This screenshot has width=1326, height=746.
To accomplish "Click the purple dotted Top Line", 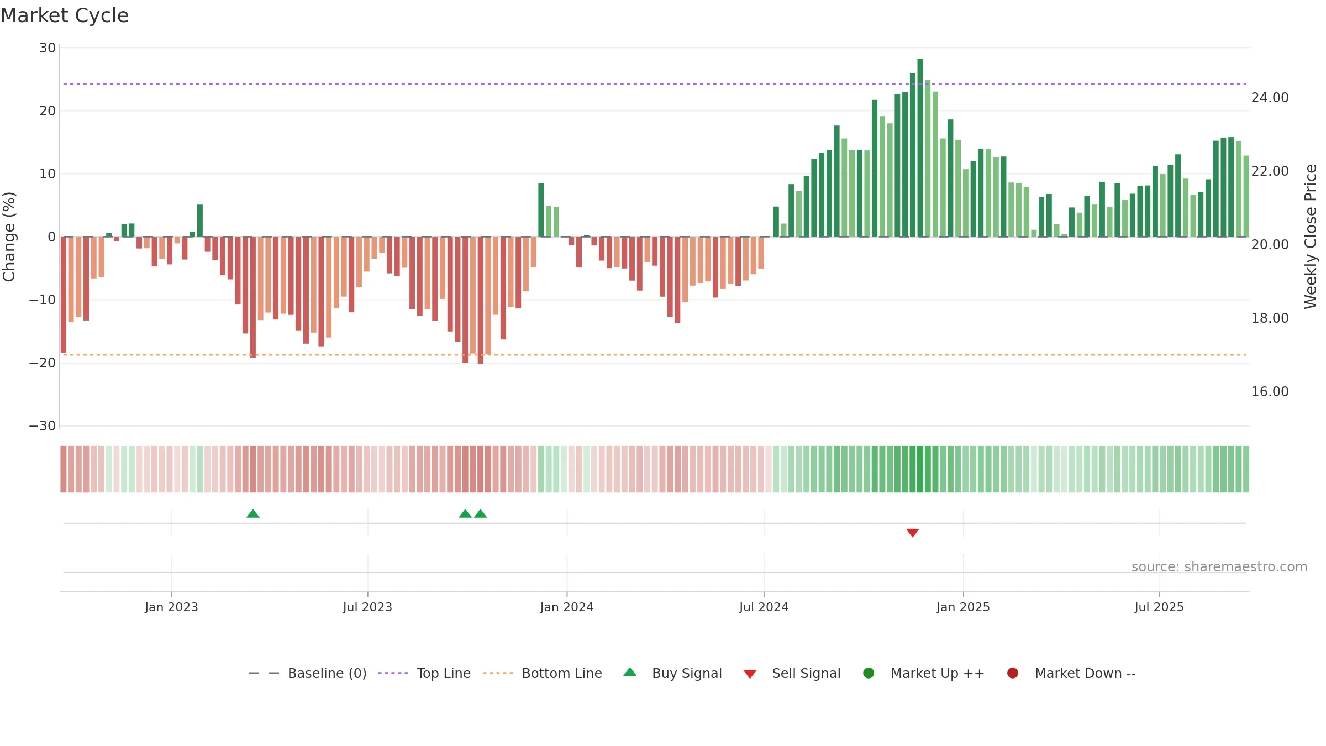I will [655, 84].
